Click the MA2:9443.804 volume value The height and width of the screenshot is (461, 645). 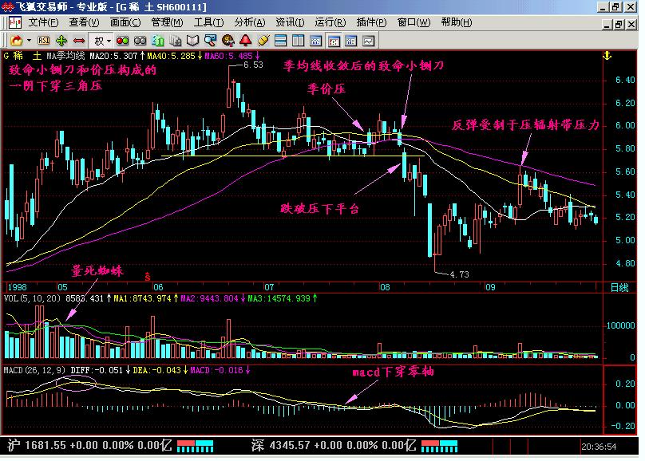(209, 298)
